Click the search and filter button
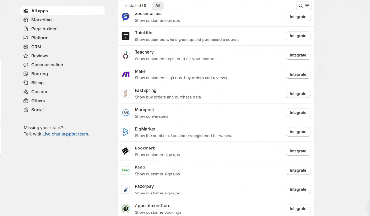This screenshot has width=370, height=216. point(304,6)
